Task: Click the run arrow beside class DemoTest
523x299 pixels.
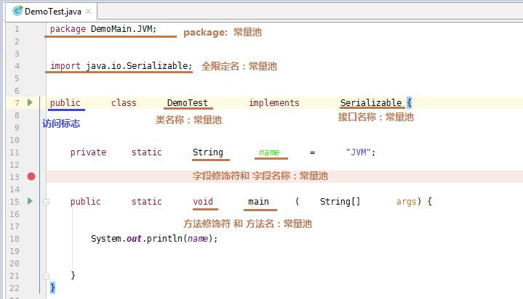Action: click(x=30, y=103)
